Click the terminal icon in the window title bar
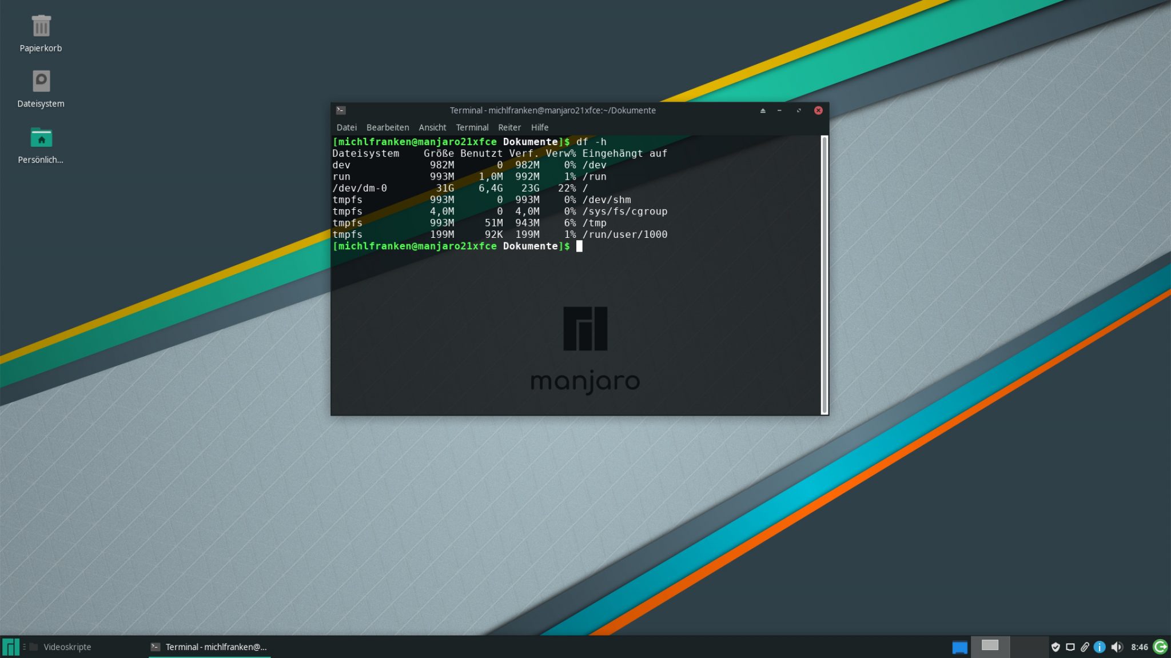The height and width of the screenshot is (658, 1171). pyautogui.click(x=341, y=110)
